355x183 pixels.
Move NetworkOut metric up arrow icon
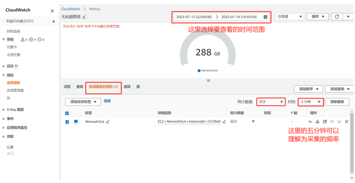point(332,121)
